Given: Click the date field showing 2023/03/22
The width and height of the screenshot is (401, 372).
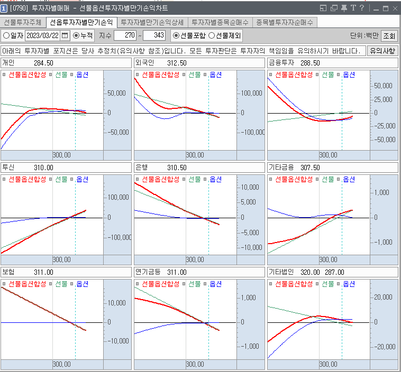Looking at the screenshot, I should pos(42,35).
